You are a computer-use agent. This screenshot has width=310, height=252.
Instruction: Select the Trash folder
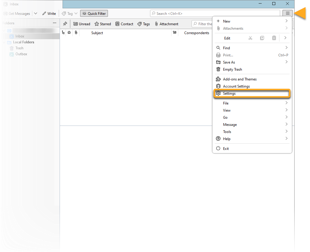click(19, 48)
